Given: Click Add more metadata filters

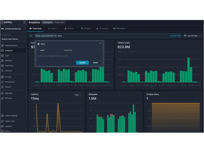Looking at the screenshot, I should 52,56.
